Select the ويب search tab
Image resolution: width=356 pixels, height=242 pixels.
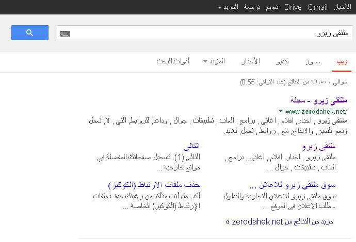tap(342, 62)
